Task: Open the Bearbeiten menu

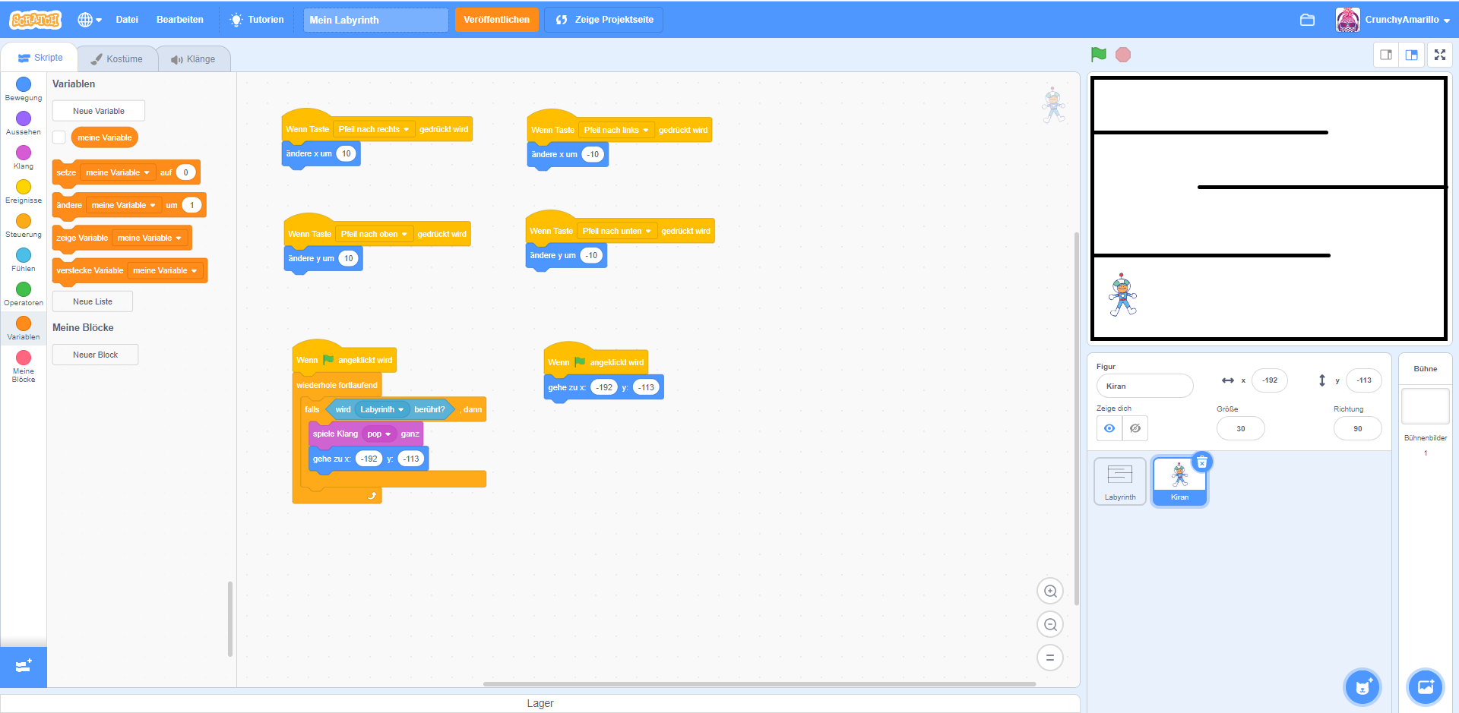Action: (x=180, y=20)
